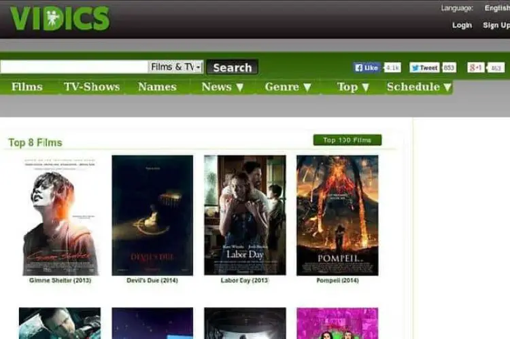Click the Top 8 Films heading
This screenshot has height=339, width=510.
35,143
